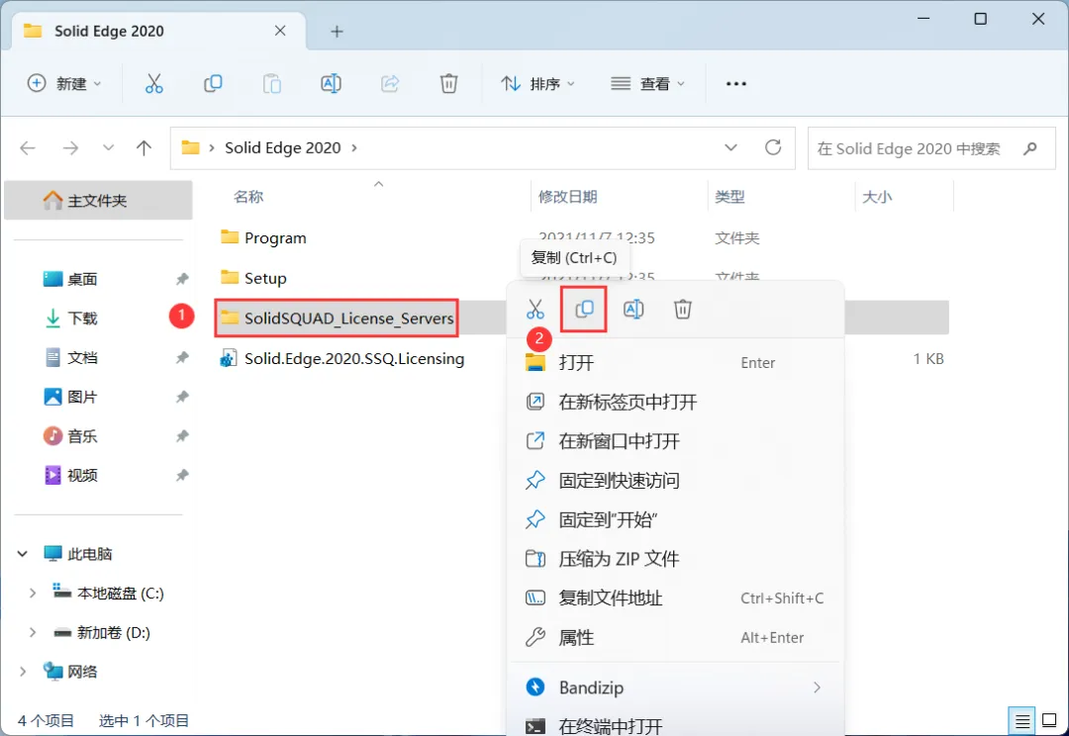Screen dimensions: 1069x736
Task: Click the Copy icon in the top toolbar
Action: (213, 84)
